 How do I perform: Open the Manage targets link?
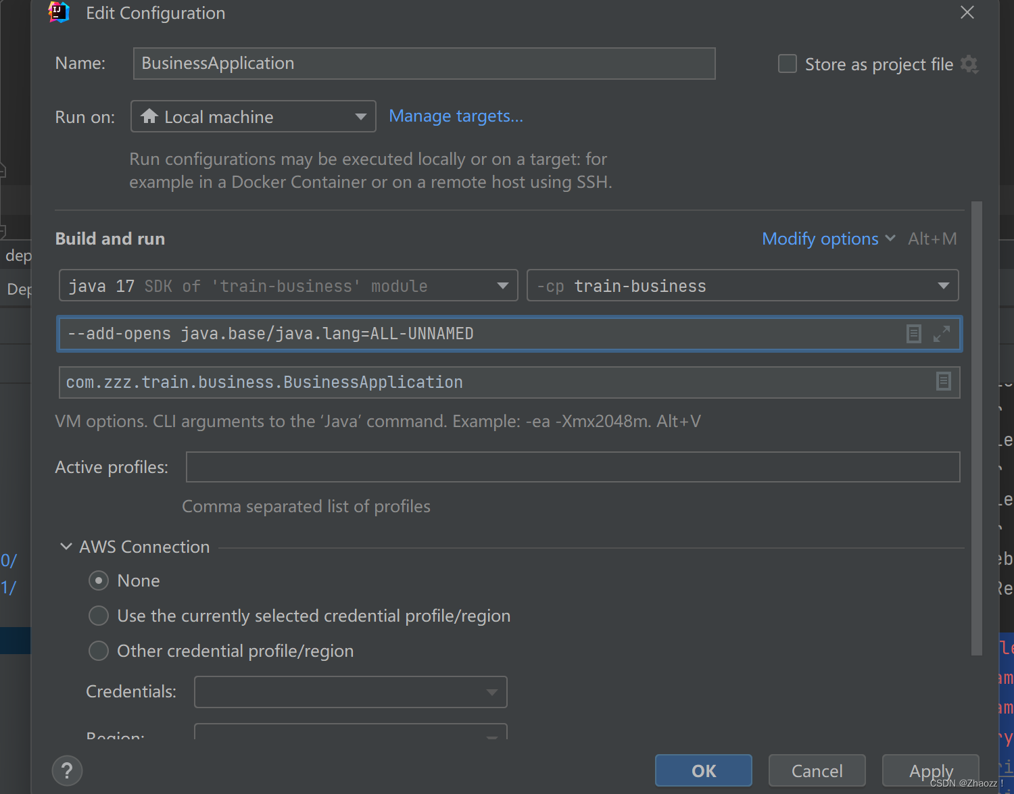(x=456, y=116)
